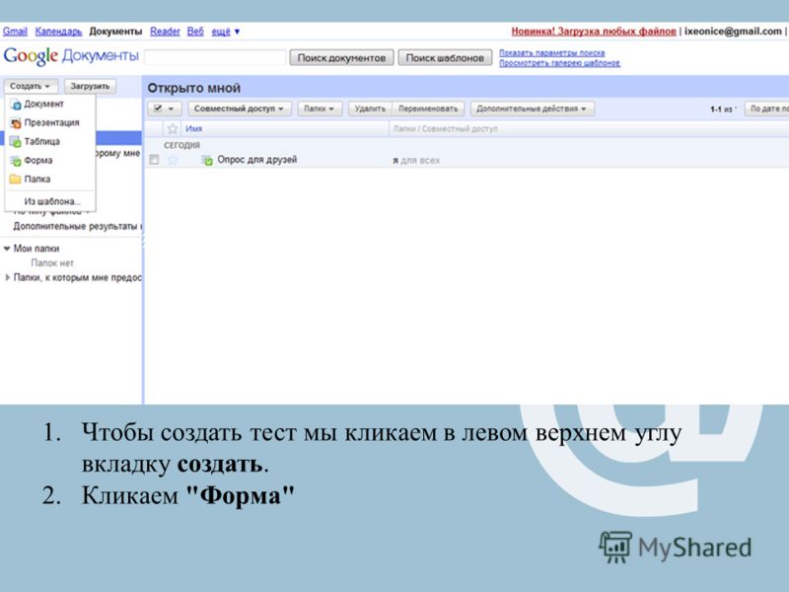Collapse the Мои папки tree section

[x=7, y=249]
